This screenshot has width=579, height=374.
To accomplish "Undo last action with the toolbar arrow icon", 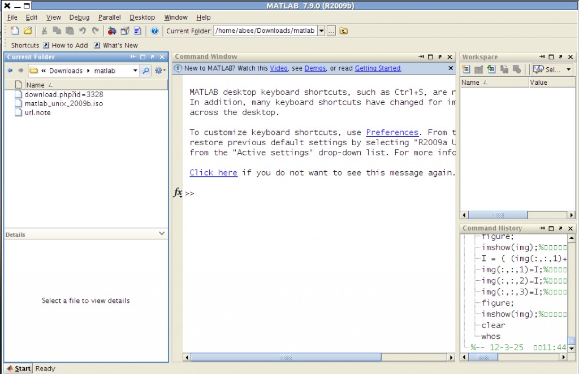I will point(83,31).
